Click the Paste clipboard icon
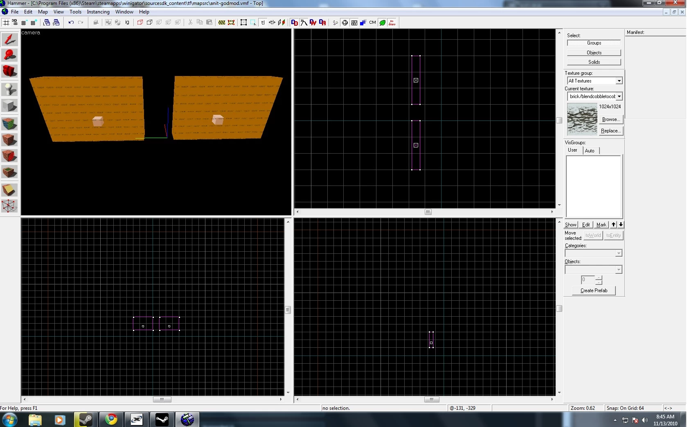 pos(209,22)
